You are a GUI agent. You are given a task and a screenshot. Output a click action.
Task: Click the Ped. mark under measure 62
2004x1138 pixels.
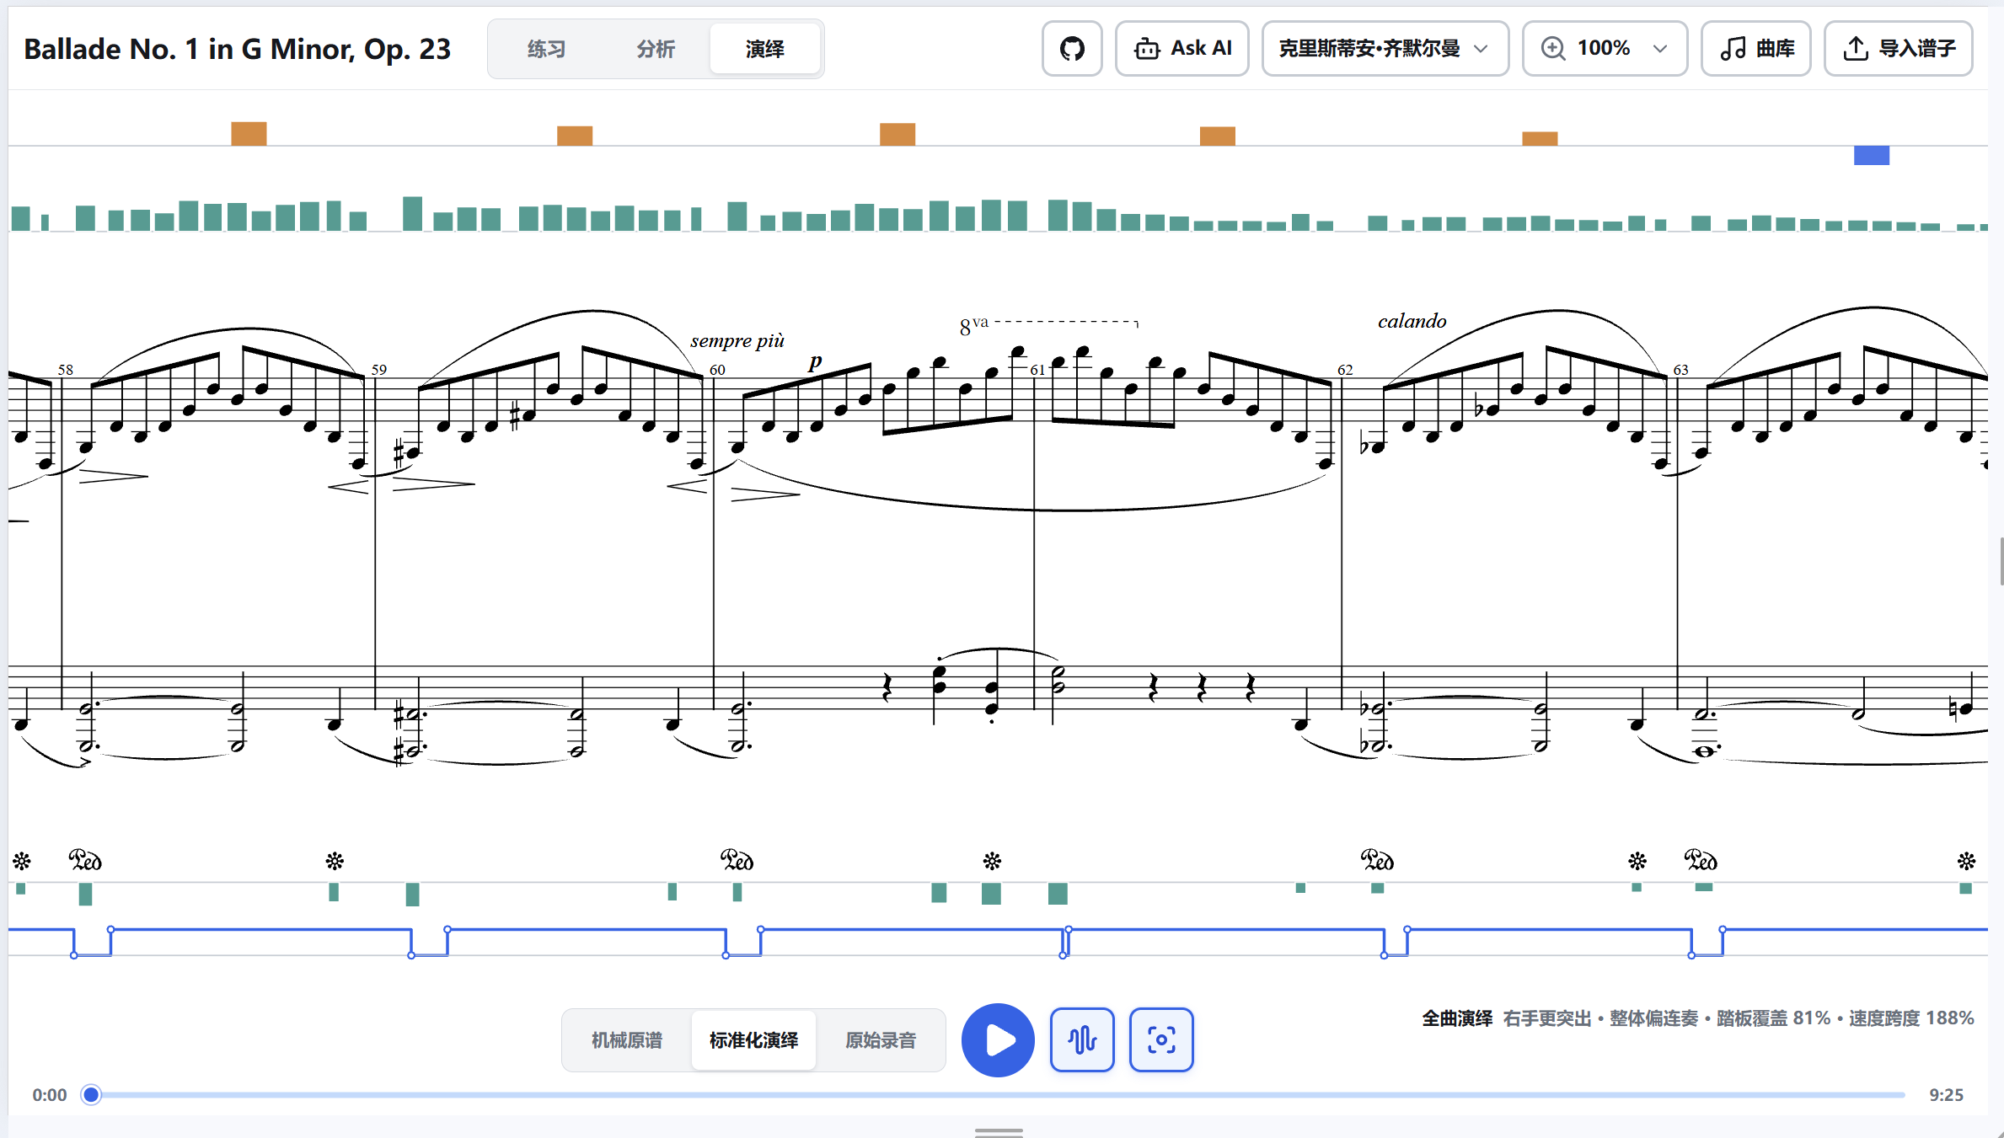tap(1377, 860)
